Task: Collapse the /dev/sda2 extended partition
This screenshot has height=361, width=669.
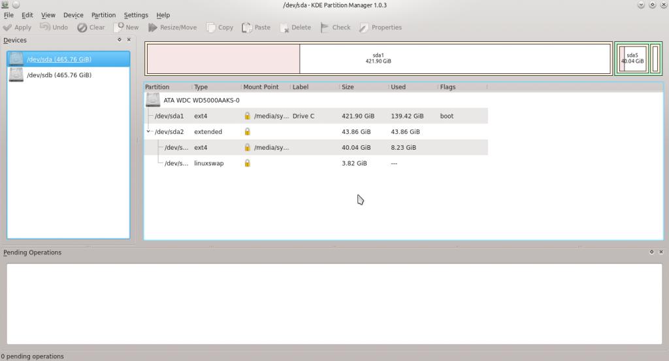Action: tap(149, 131)
